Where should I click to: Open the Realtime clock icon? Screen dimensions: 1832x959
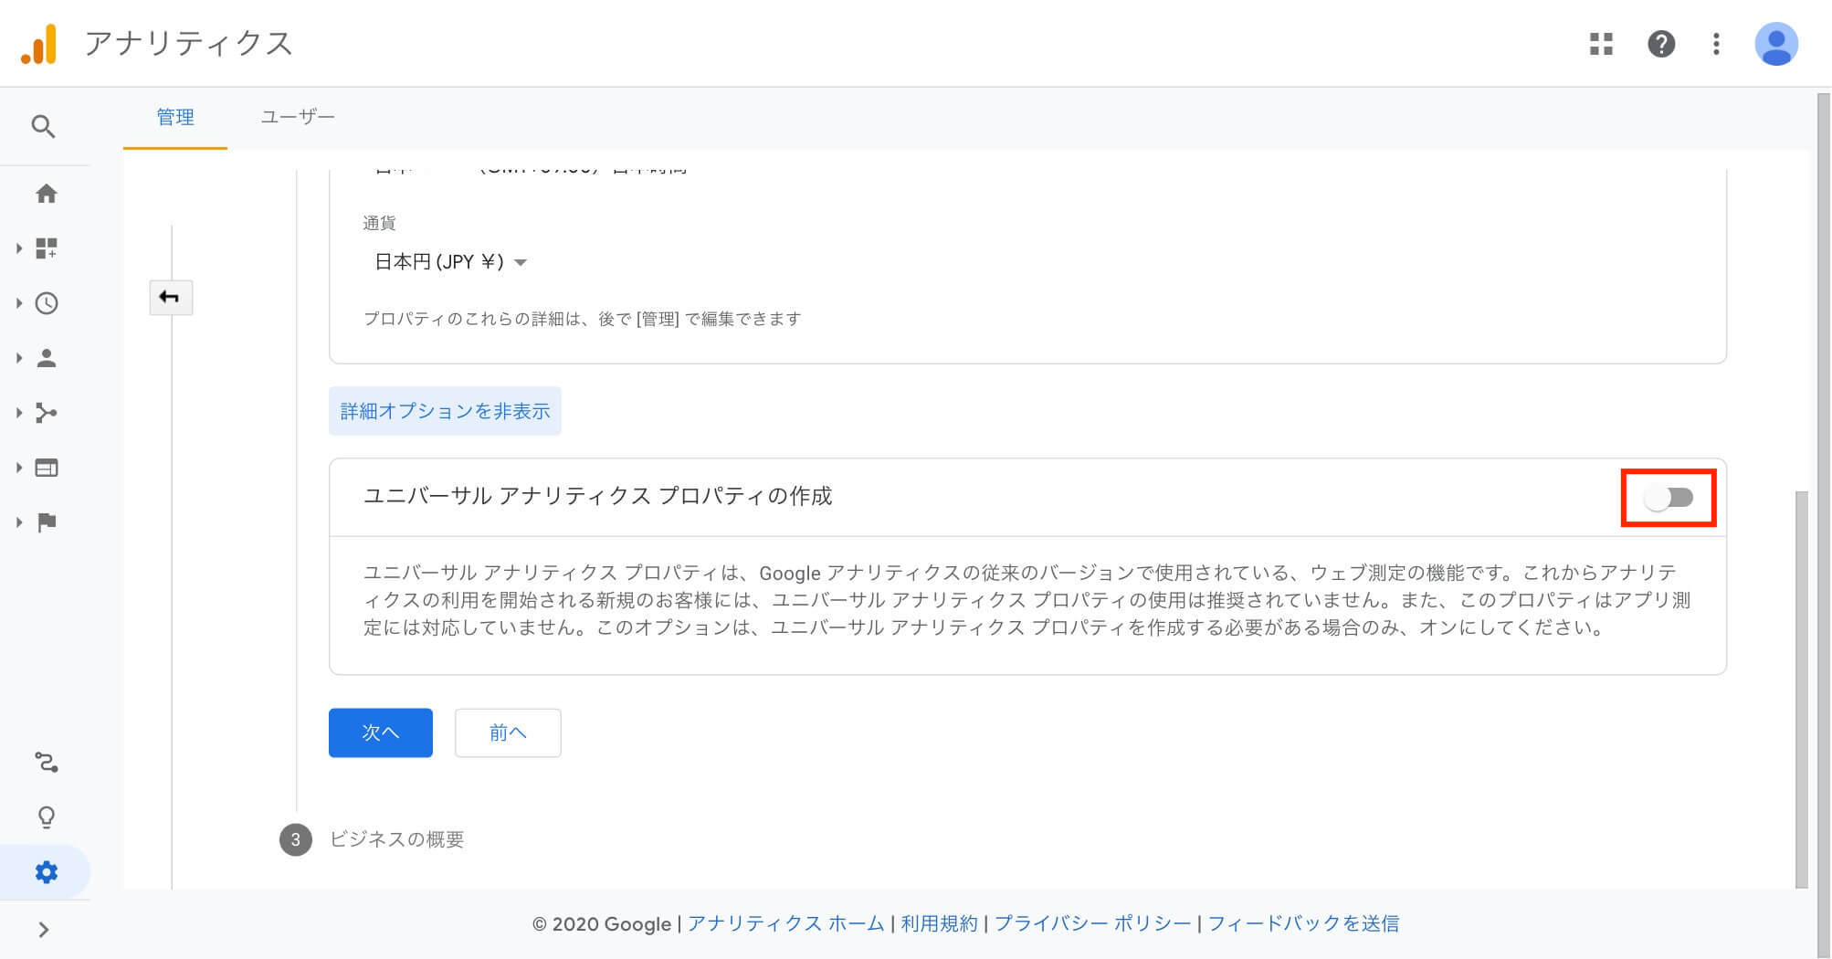click(x=47, y=303)
